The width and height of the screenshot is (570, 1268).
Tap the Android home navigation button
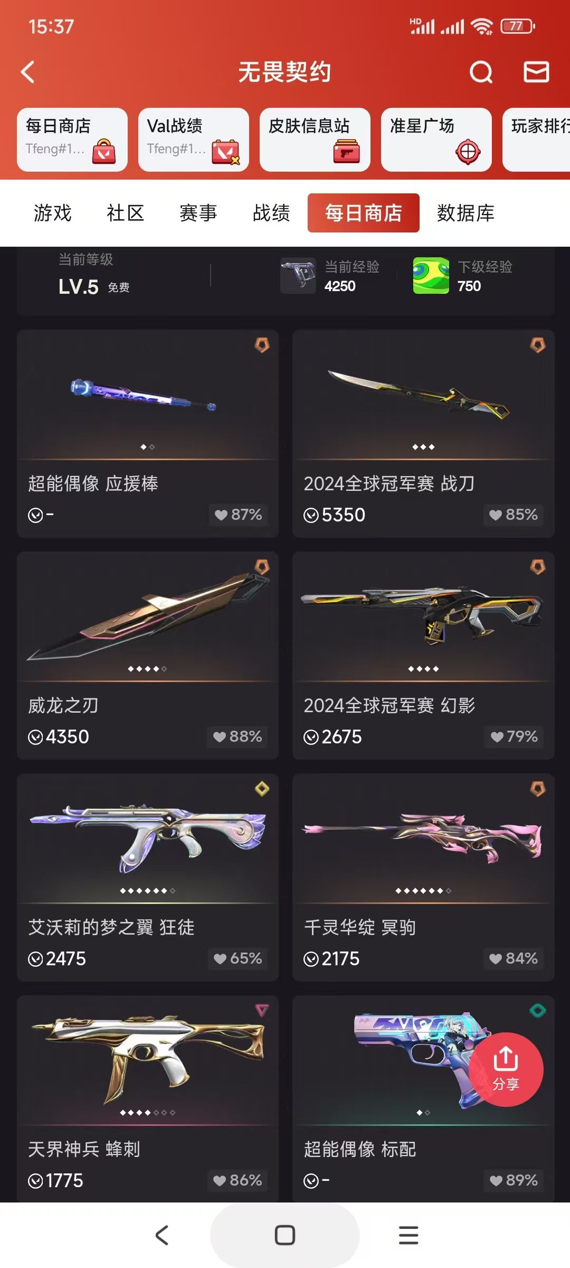(285, 1235)
